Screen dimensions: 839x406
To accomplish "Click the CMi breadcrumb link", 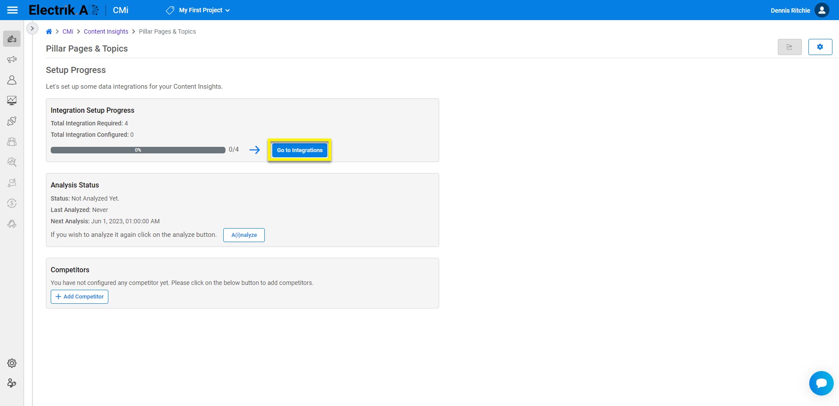I will click(68, 31).
